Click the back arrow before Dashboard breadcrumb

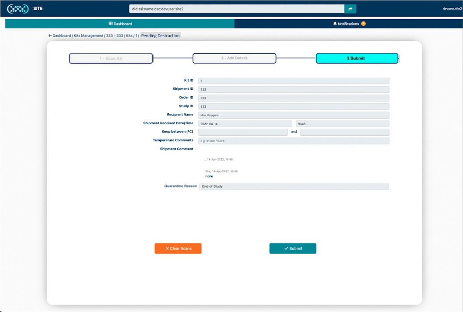(50, 36)
